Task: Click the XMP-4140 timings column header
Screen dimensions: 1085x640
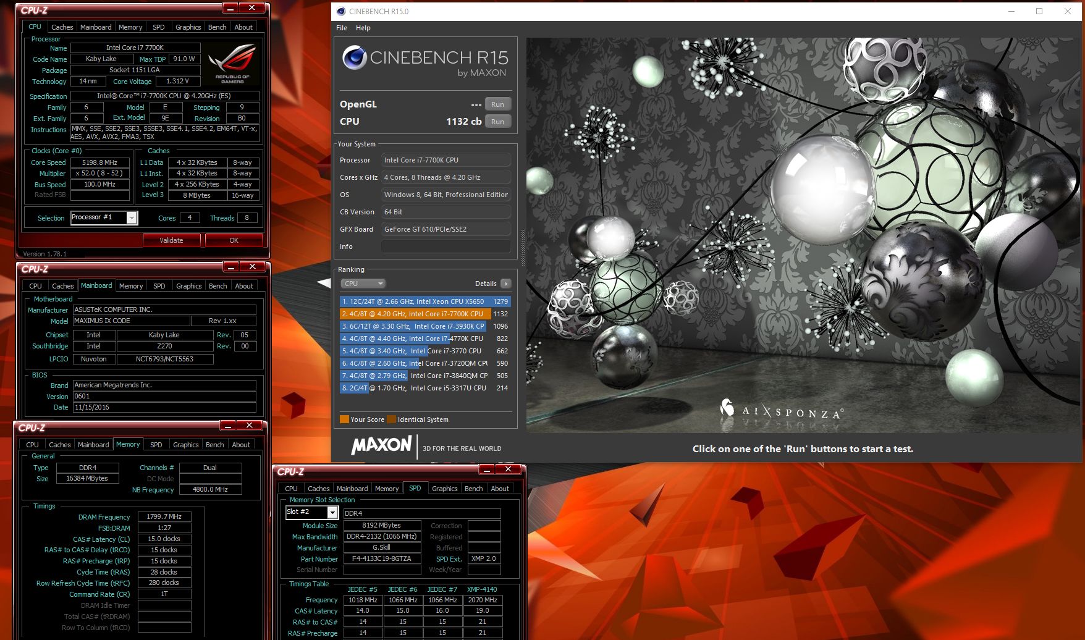Action: [483, 589]
